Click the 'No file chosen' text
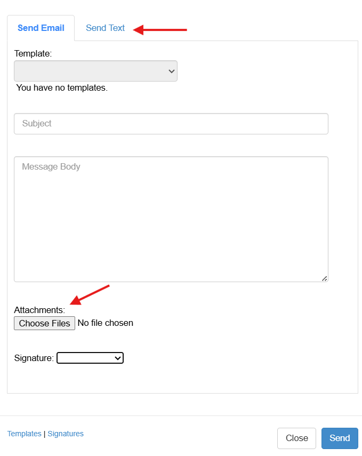Screen dimensions: 362x456 (x=105, y=323)
